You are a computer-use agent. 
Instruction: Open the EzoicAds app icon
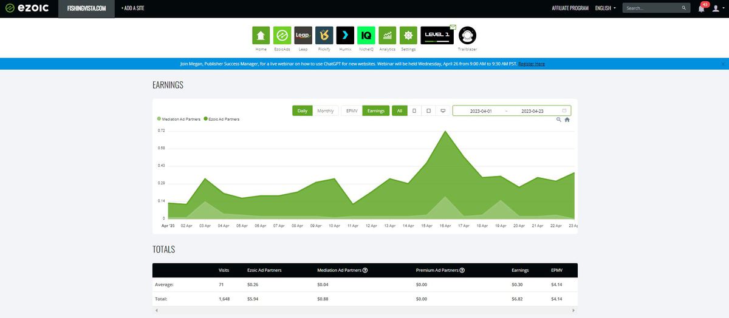pyautogui.click(x=282, y=35)
